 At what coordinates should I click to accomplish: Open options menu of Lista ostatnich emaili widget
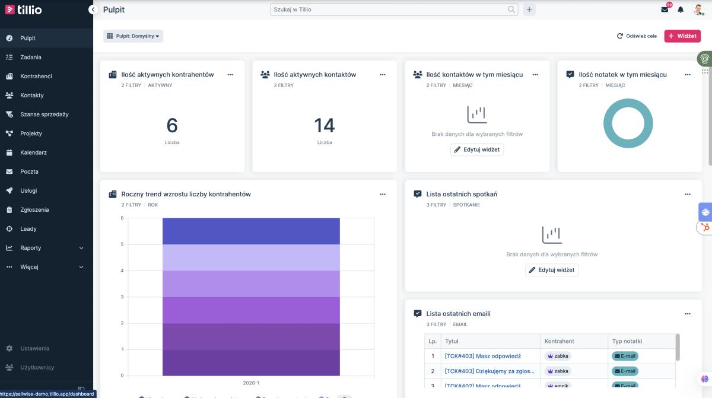(688, 314)
